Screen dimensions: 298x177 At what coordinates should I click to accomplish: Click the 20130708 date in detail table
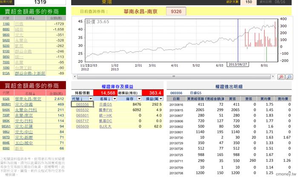click(176, 173)
